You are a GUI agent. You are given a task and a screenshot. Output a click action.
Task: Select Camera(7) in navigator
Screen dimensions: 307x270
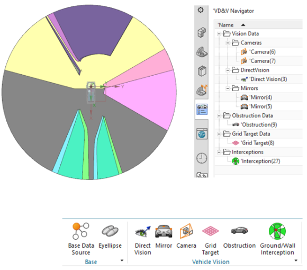pyautogui.click(x=263, y=61)
